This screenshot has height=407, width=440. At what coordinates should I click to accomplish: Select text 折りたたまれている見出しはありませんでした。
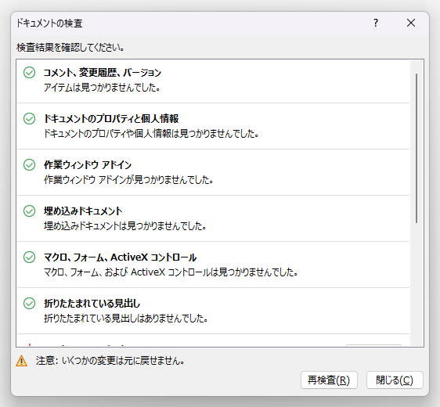click(x=126, y=319)
